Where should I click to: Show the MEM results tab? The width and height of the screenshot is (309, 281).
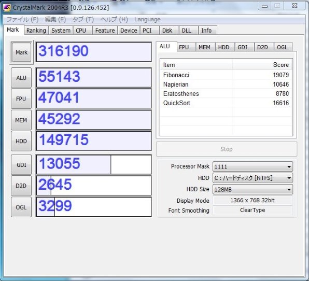coord(205,47)
